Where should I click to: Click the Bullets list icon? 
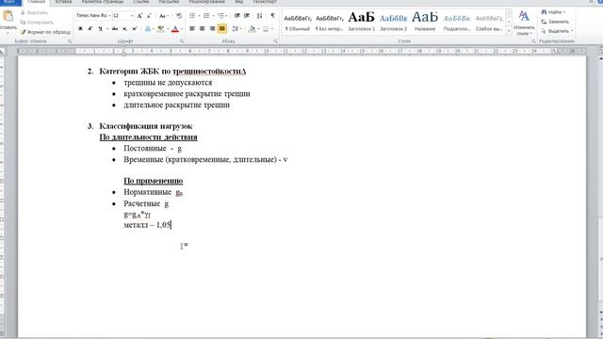(x=192, y=16)
